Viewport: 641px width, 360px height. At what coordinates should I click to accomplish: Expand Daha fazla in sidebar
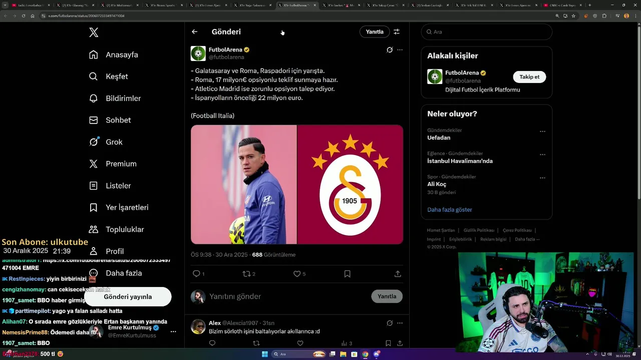(x=116, y=273)
